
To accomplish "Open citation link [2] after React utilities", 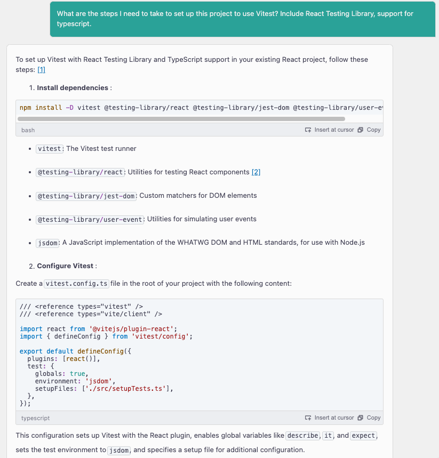I will [256, 172].
